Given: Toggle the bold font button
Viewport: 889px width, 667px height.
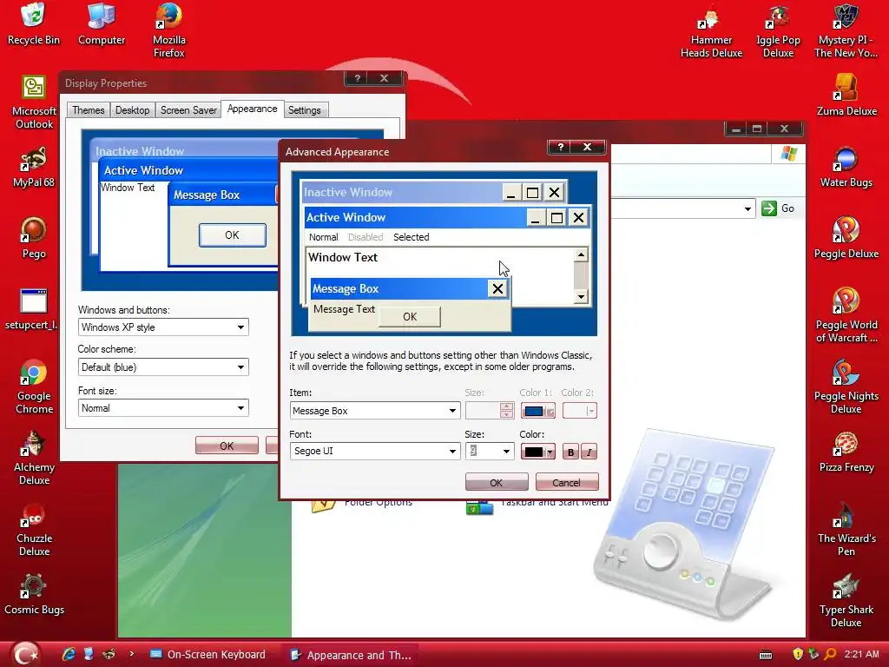Looking at the screenshot, I should (x=571, y=452).
